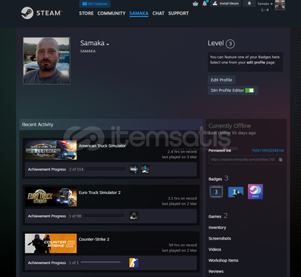Open the purple Steam 2022 badge
Screen dimensions: 301x277
coord(255,192)
